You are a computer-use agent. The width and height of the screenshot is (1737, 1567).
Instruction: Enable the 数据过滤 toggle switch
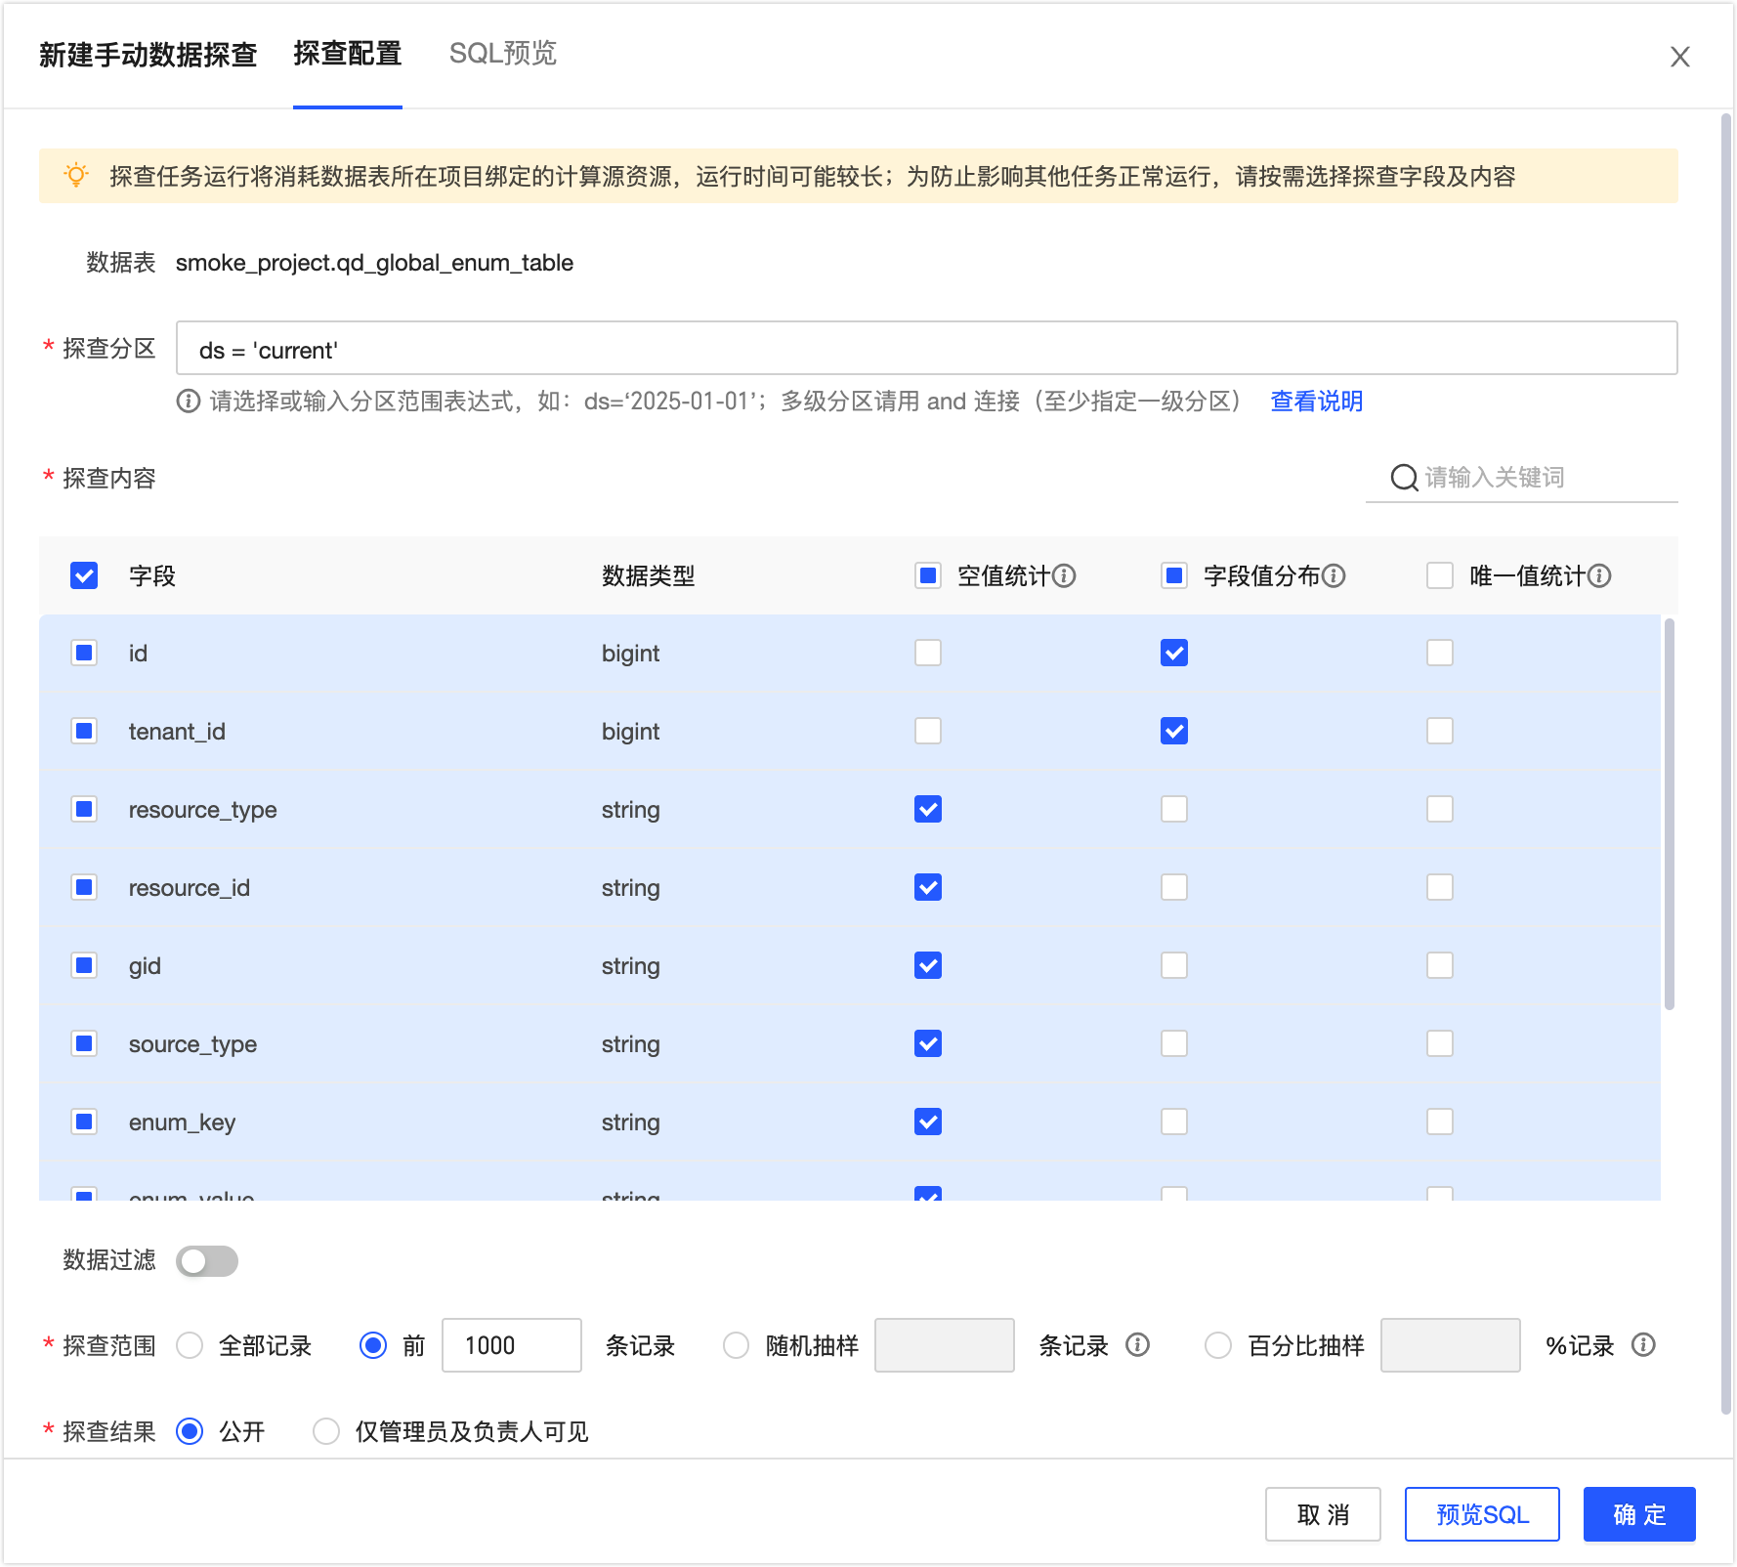click(x=207, y=1260)
